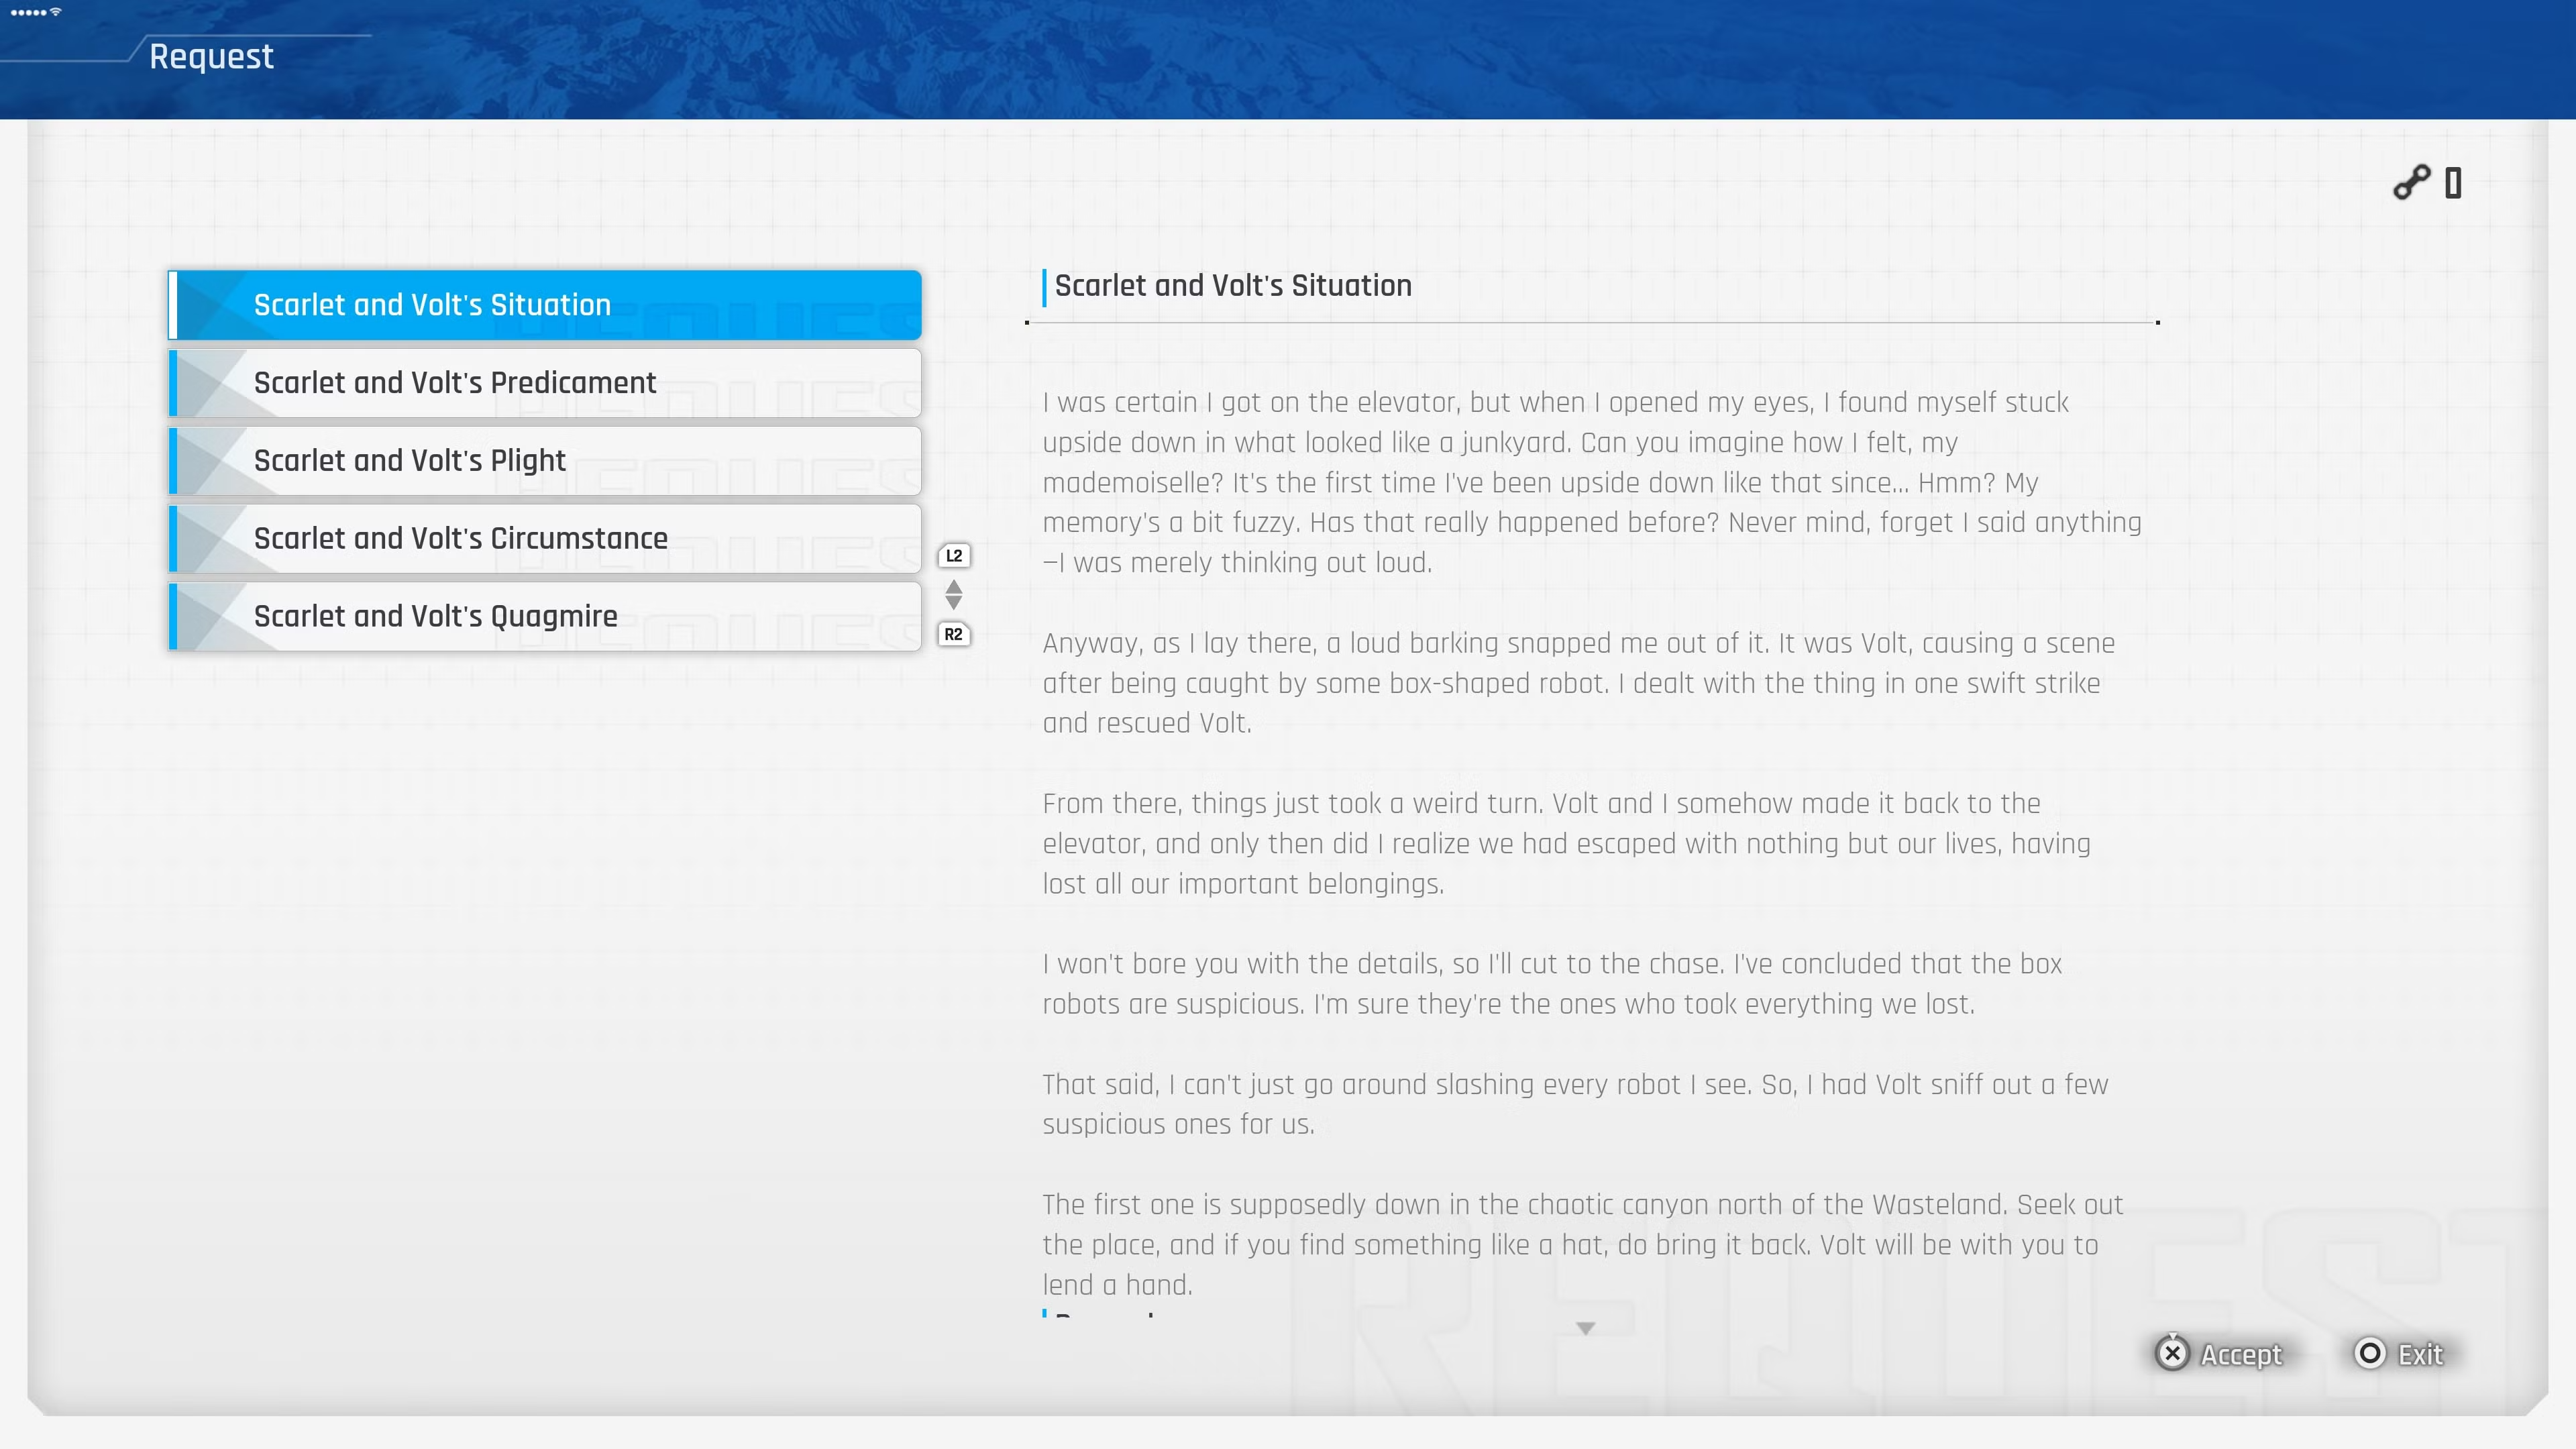Click the paragraph starting 'From there, things just took'
Viewport: 2576px width, 1449px height.
click(x=1566, y=844)
